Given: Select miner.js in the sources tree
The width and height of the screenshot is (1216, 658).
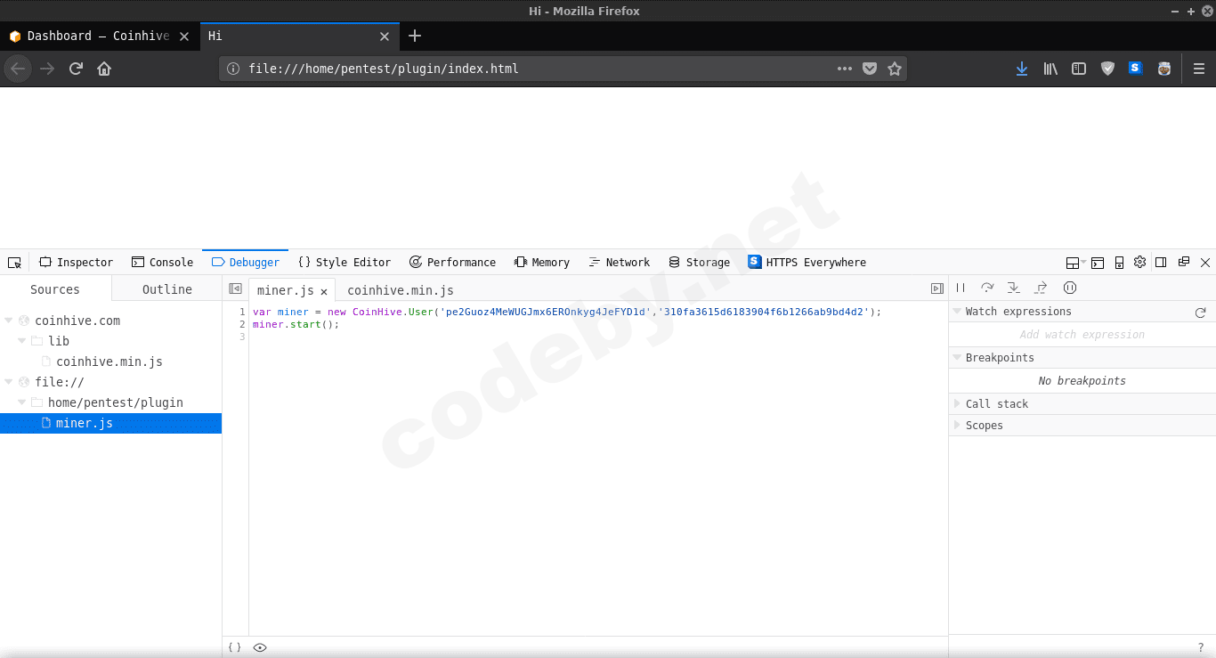Looking at the screenshot, I should tap(110, 423).
